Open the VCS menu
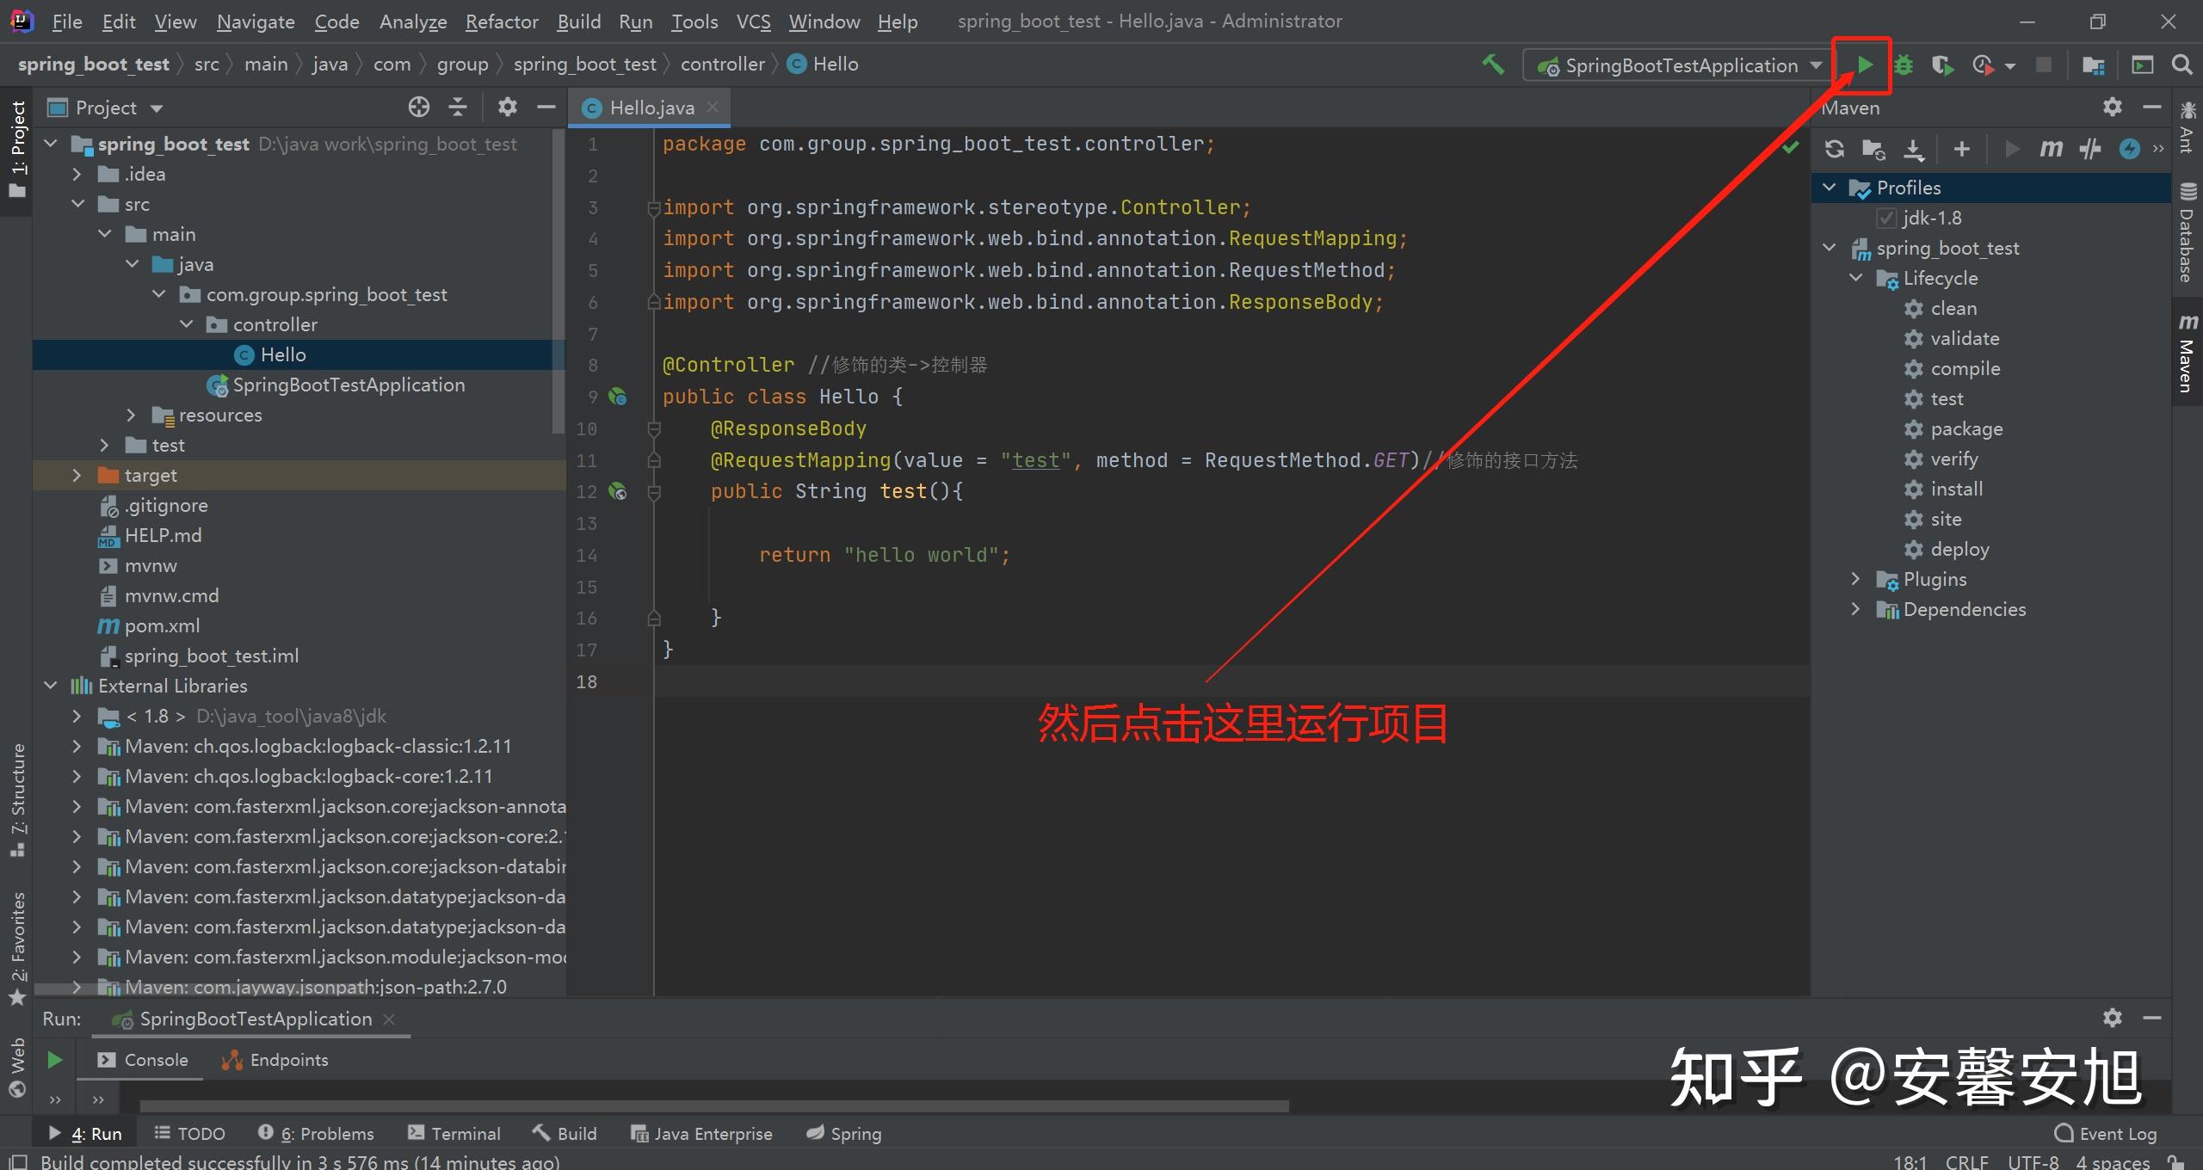This screenshot has height=1170, width=2203. pos(754,22)
